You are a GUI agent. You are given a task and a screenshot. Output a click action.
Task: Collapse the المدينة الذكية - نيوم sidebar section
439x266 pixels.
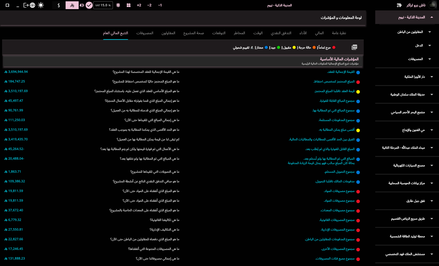point(407,17)
